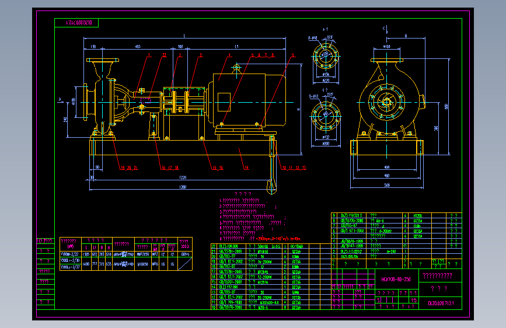This screenshot has width=506, height=328.
Task: Click the overall L dimension label
Action: pos(184,36)
